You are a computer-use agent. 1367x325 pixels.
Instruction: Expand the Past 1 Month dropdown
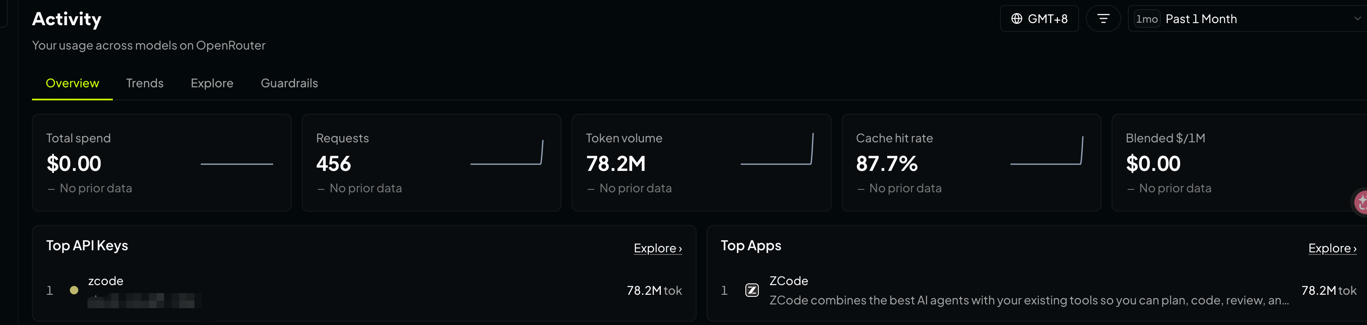1247,18
